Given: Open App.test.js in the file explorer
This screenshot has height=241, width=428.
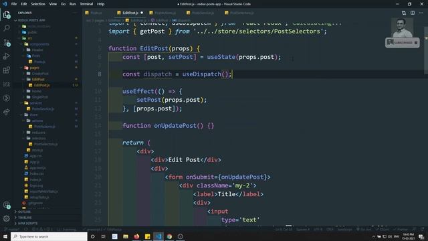Looking at the screenshot, I should point(37,168).
